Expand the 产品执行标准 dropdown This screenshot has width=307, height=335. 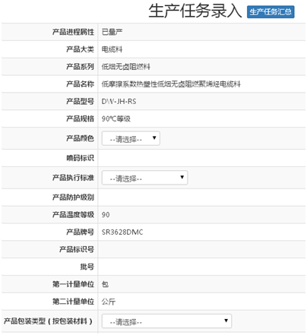click(144, 178)
